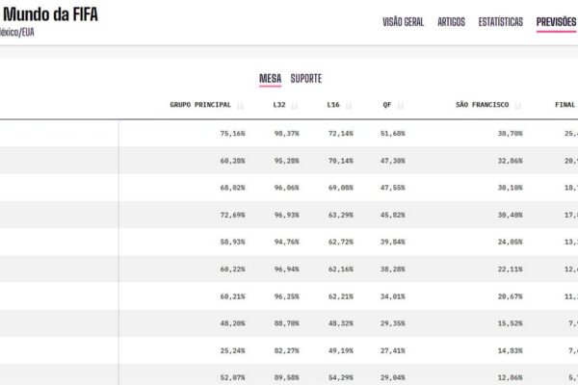
Task: Sort table by L16 sort arrows
Action: tap(349, 105)
